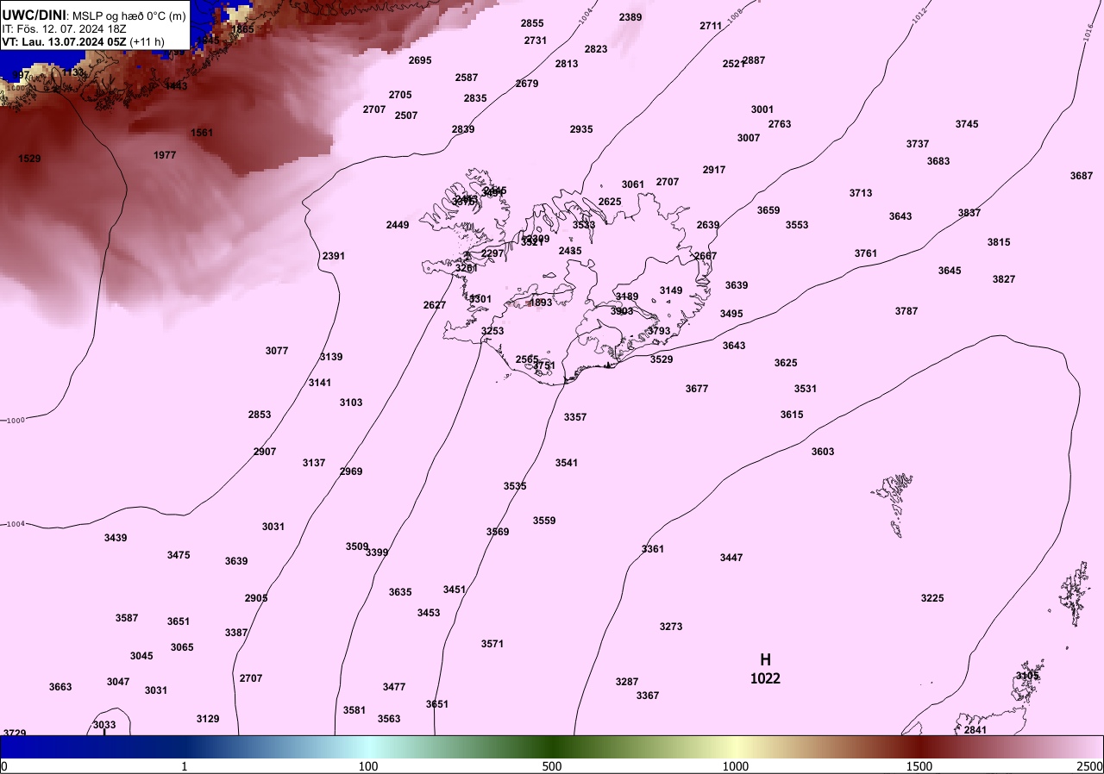The image size is (1104, 774).
Task: Click the high pressure 'H' marker
Action: [x=765, y=659]
